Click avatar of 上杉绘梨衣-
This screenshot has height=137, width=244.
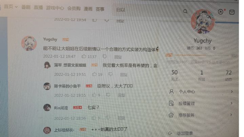[47, 130]
